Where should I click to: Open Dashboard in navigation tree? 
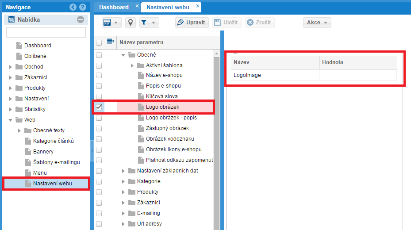(38, 46)
